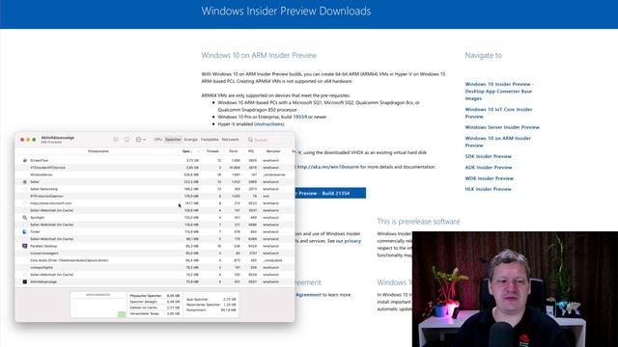Click the search magnifier icon in Aktivitätsanzeige
Screen dimensions: 618x347
[250, 139]
